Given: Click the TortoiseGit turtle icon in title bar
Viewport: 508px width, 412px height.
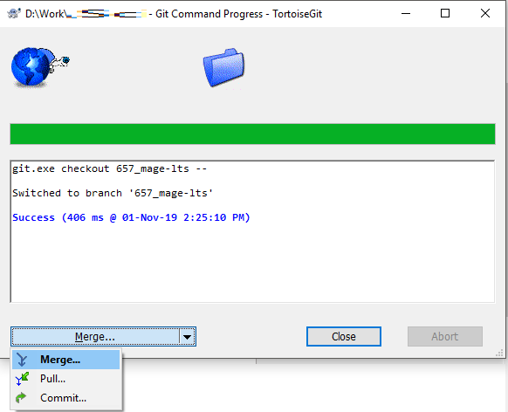Looking at the screenshot, I should click(14, 14).
